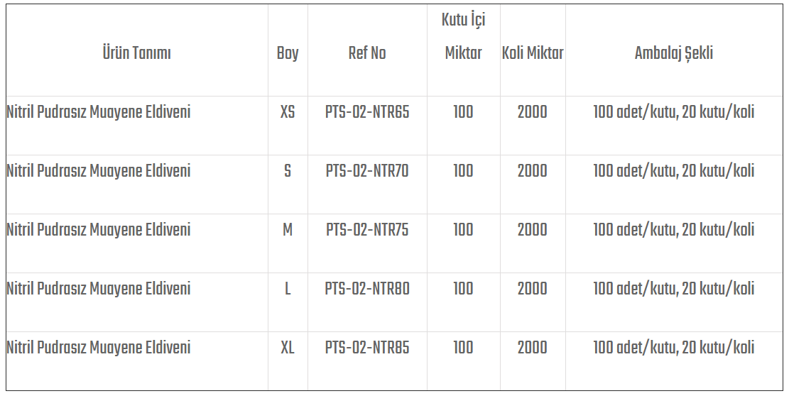Image resolution: width=789 pixels, height=396 pixels.
Task: Click the S size cell
Action: 288,171
